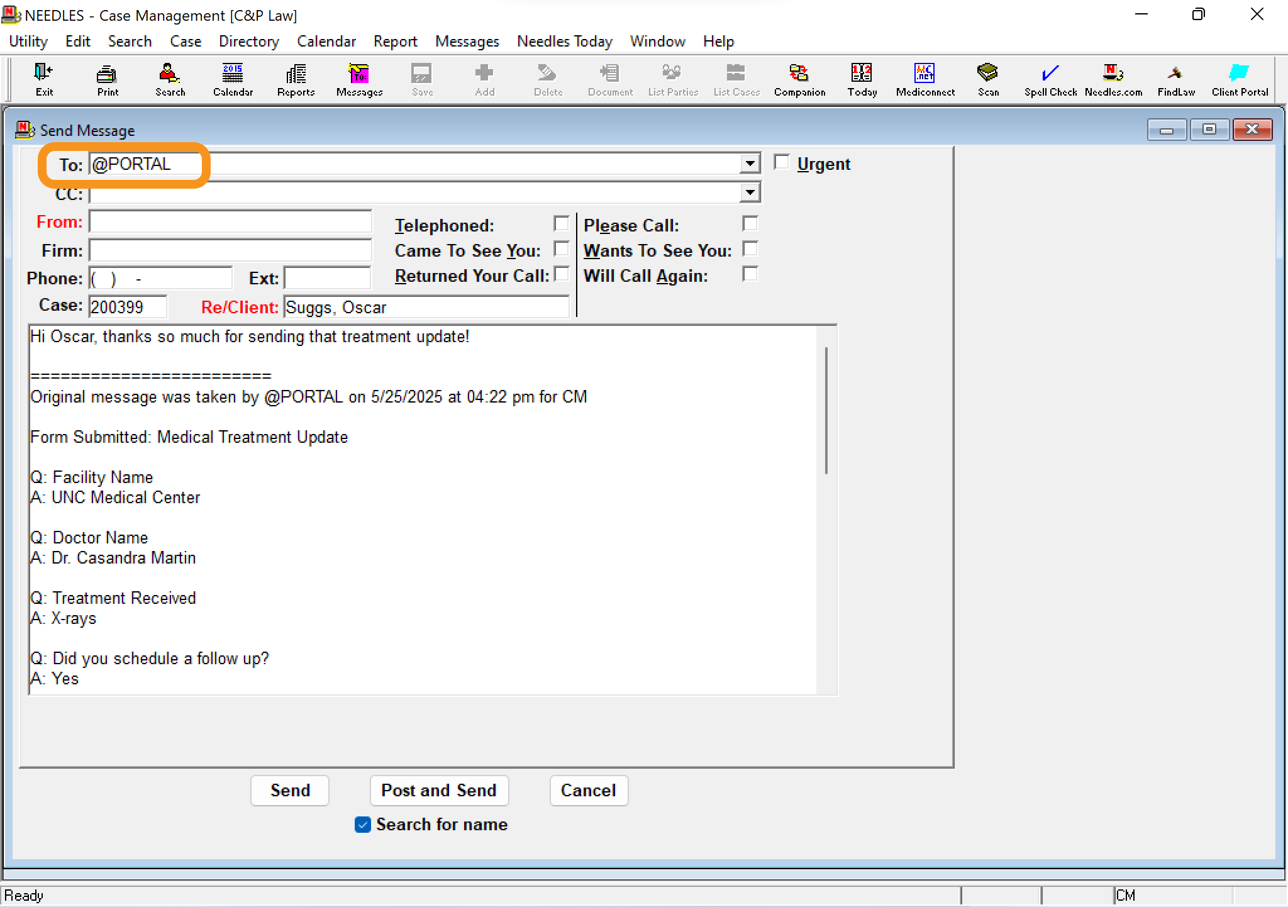The width and height of the screenshot is (1288, 907).
Task: Open the Directory menu
Action: [x=248, y=41]
